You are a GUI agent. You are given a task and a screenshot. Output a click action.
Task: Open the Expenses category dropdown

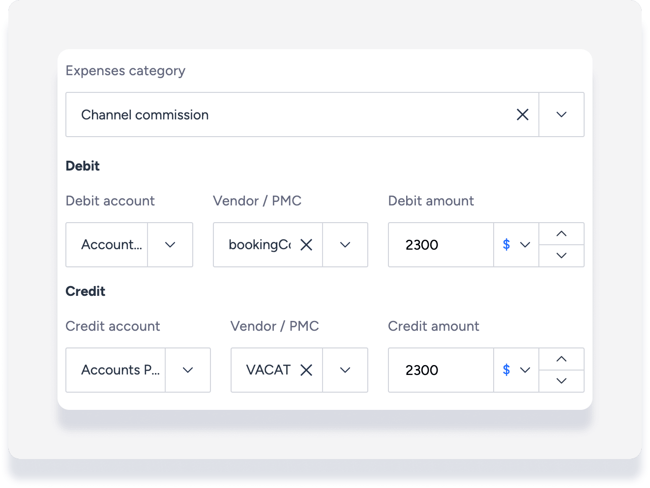(x=561, y=115)
